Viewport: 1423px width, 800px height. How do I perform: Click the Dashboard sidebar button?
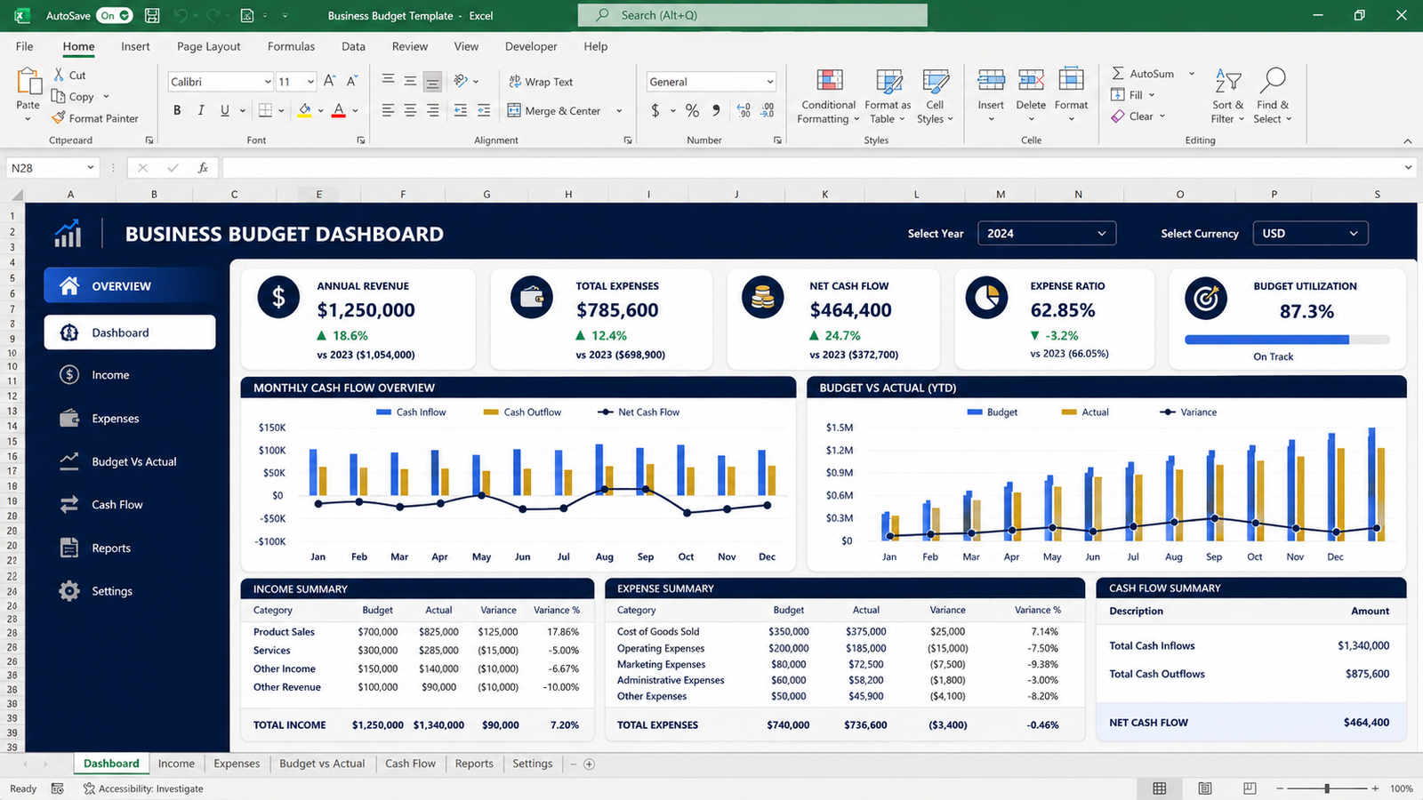[x=130, y=332]
